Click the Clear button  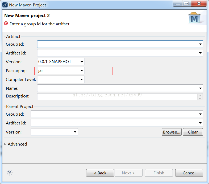pyautogui.click(x=193, y=132)
